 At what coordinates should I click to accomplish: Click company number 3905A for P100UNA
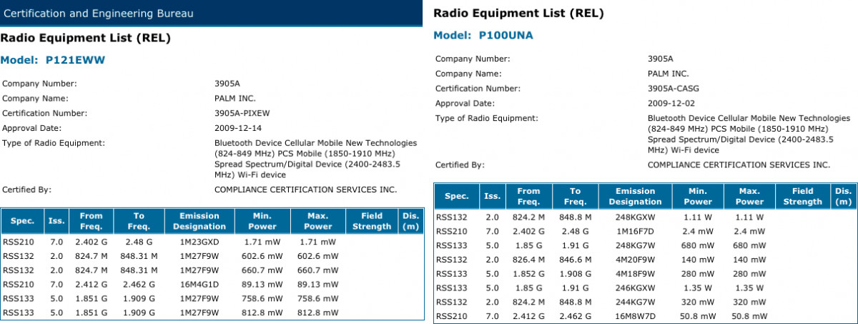coord(661,59)
